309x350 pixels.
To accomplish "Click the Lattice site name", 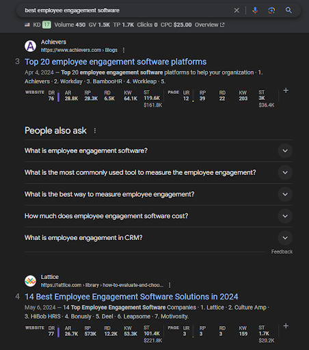I will coord(50,277).
